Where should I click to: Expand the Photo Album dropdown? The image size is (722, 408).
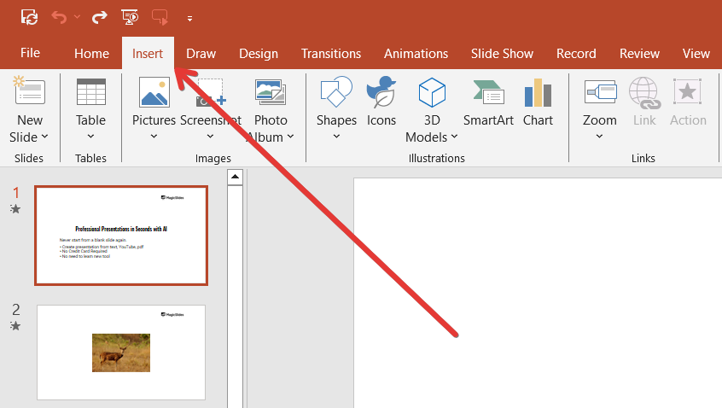point(290,137)
